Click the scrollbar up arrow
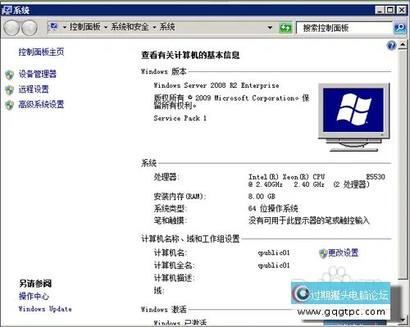The image size is (410, 327). (403, 44)
